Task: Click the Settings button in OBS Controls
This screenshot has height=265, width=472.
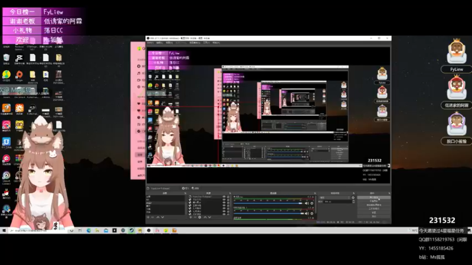Action: 374,213
